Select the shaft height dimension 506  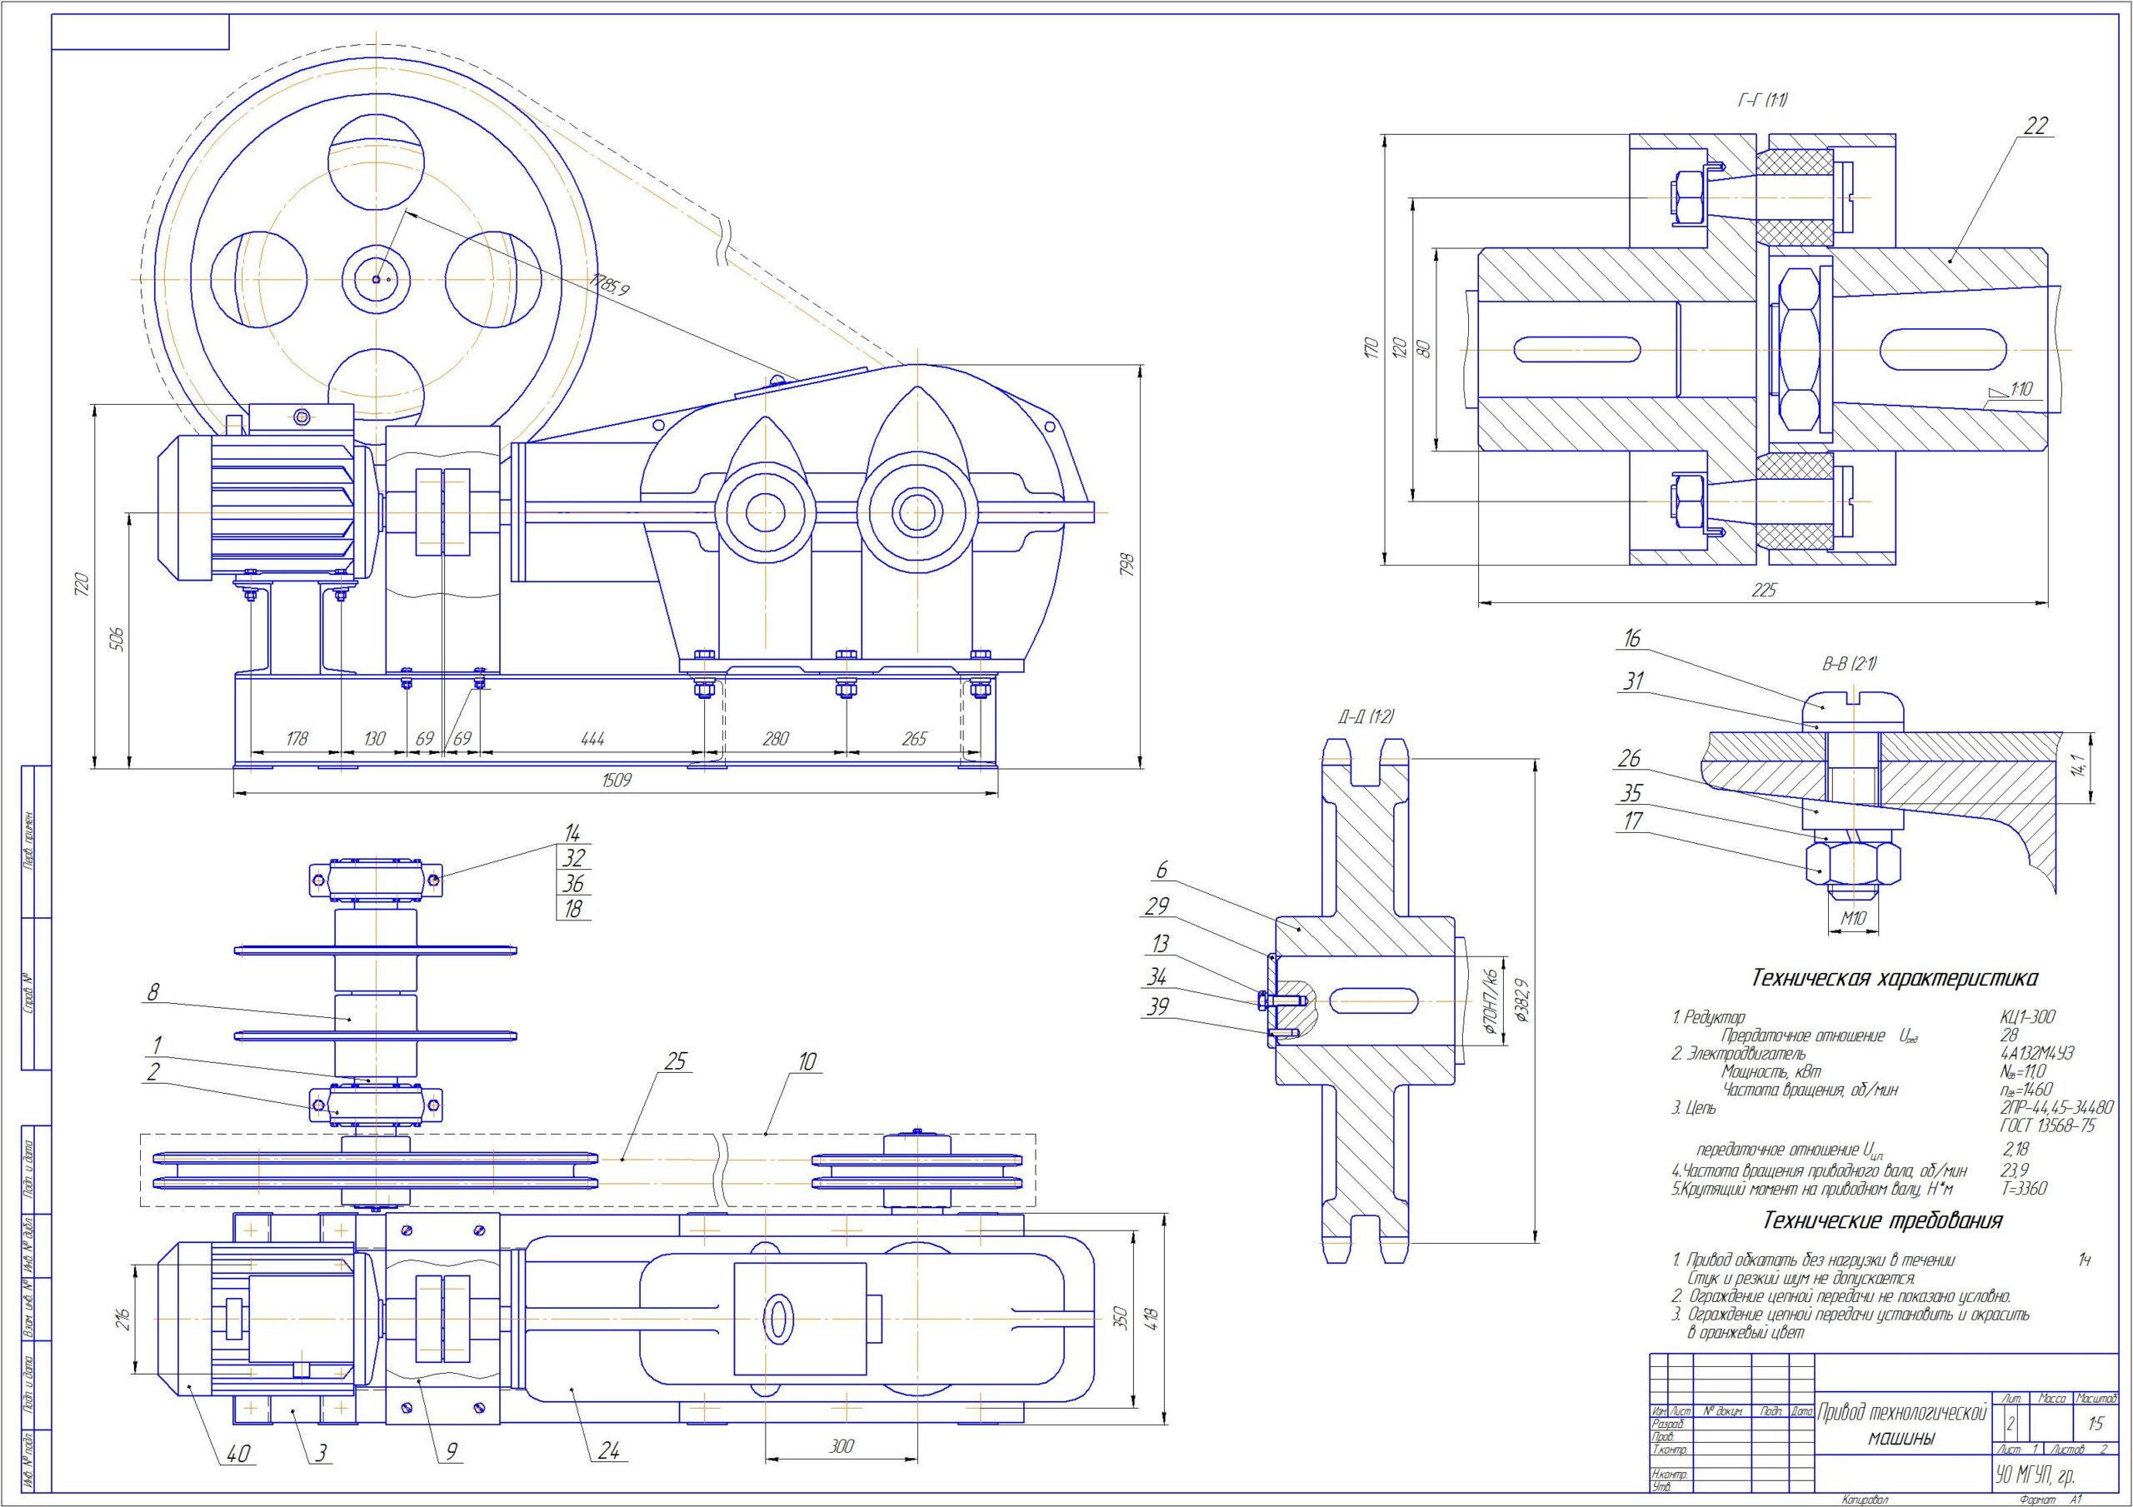pos(114,638)
